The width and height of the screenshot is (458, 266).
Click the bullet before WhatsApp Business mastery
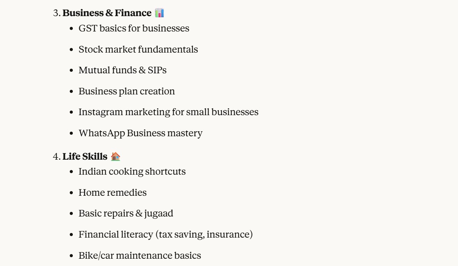[x=72, y=134]
